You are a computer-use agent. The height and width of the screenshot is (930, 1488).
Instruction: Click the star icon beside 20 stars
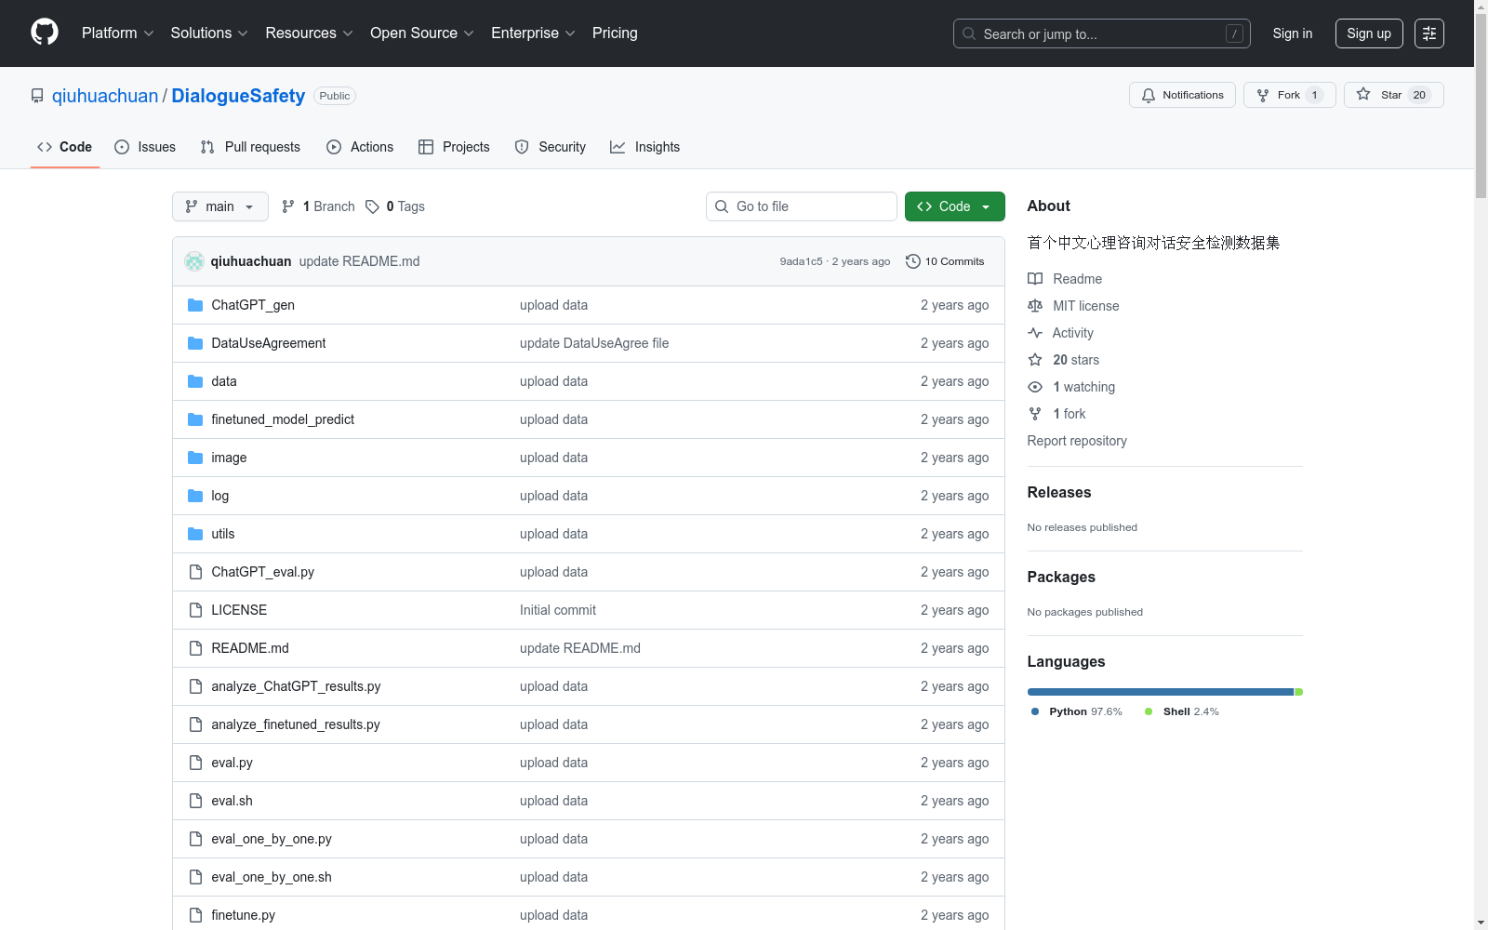tap(1035, 360)
